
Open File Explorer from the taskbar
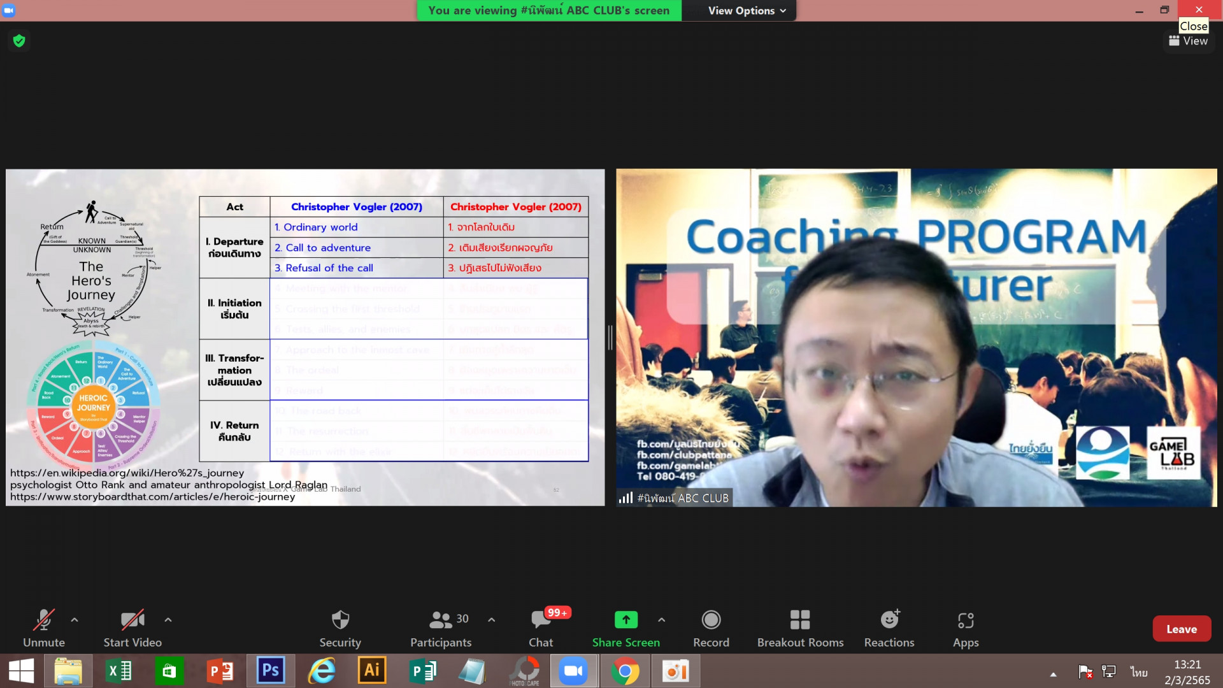coord(68,671)
